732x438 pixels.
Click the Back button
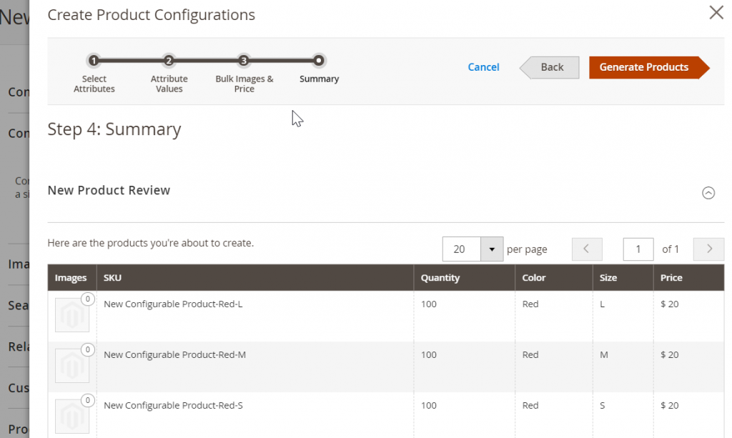coord(550,67)
